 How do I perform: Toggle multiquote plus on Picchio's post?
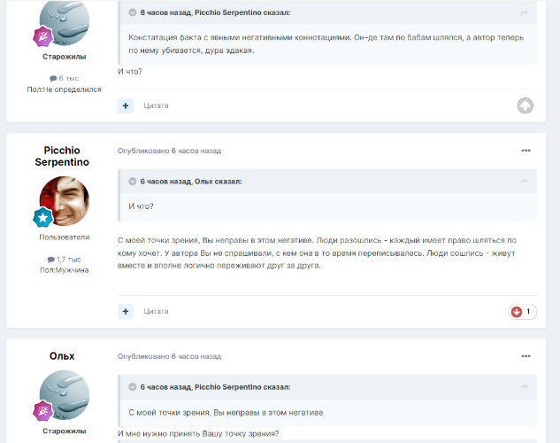(126, 311)
